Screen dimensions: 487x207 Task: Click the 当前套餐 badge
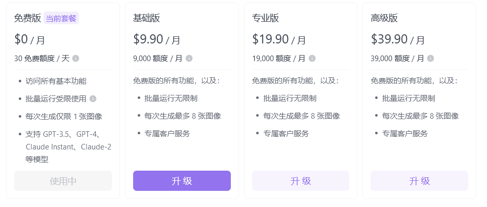61,18
